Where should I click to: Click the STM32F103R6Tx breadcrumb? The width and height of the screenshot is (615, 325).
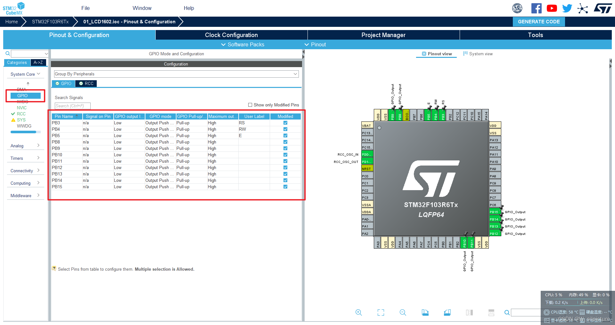click(x=50, y=22)
